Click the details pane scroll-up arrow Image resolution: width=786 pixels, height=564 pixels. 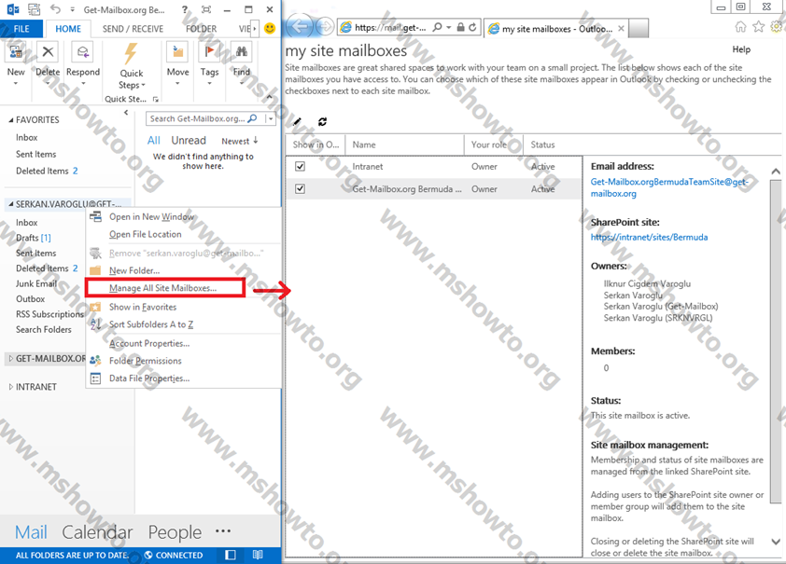(x=776, y=172)
